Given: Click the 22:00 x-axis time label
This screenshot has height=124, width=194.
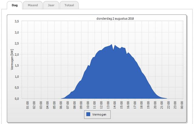Looking at the screenshot, I should coord(169,105).
